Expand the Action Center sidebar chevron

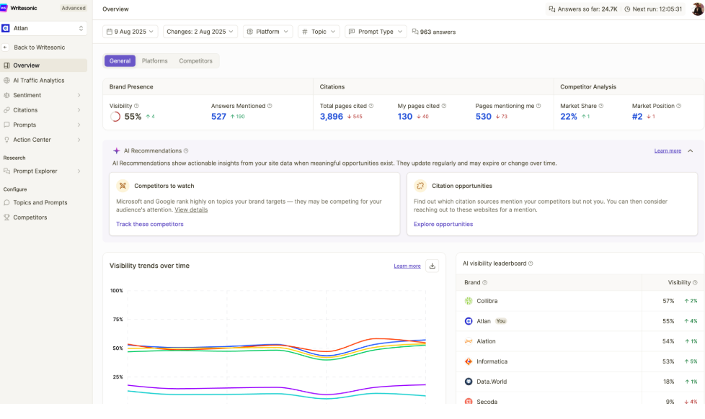(x=79, y=140)
